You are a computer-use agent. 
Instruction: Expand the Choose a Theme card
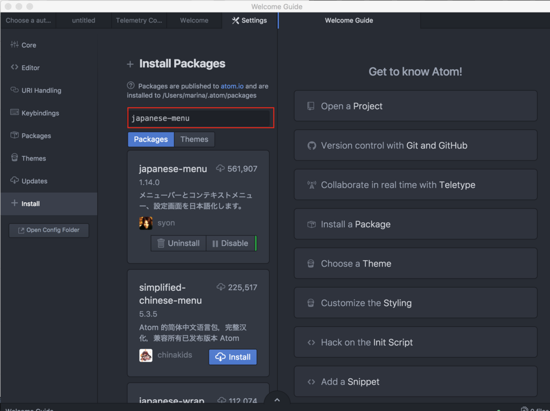click(416, 263)
